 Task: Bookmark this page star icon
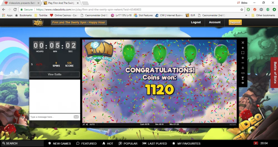click(x=242, y=9)
